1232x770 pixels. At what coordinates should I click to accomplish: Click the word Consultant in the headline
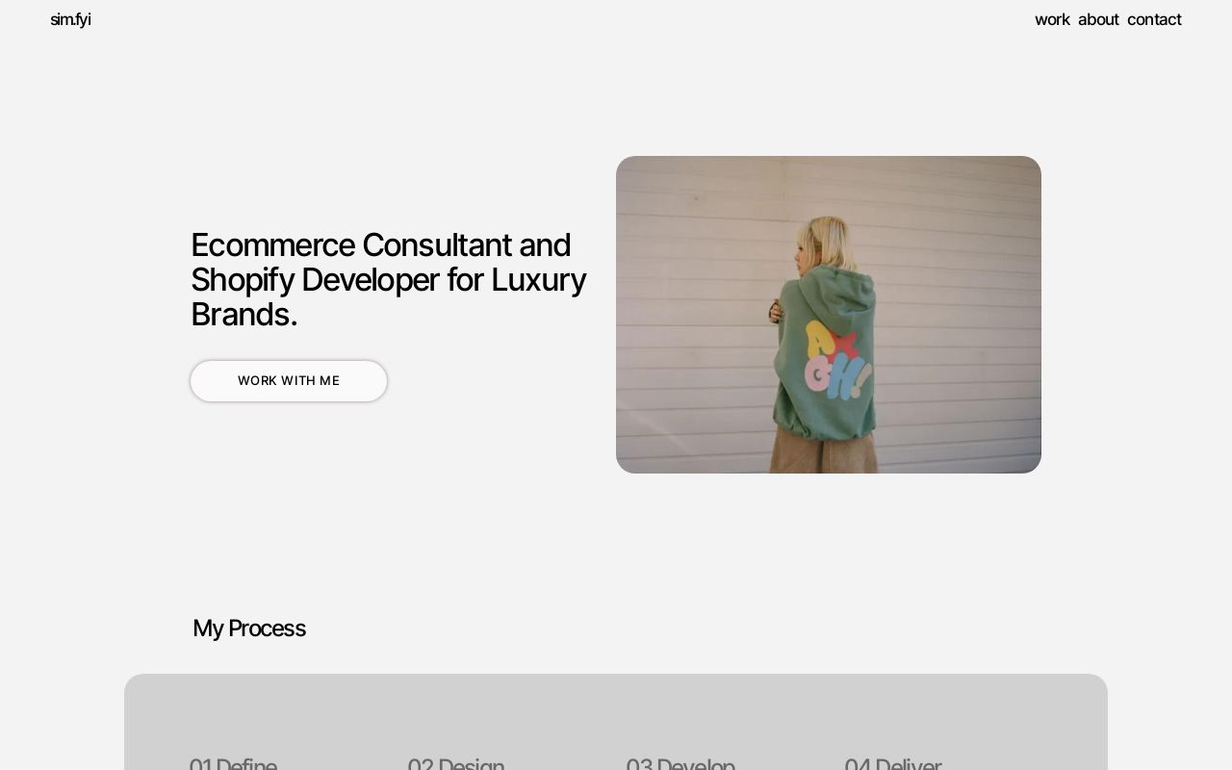tap(437, 245)
